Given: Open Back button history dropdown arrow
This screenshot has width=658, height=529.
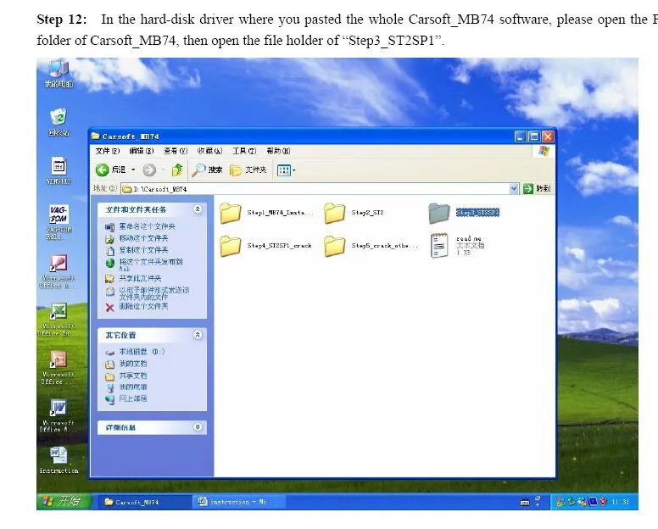Looking at the screenshot, I should [133, 170].
